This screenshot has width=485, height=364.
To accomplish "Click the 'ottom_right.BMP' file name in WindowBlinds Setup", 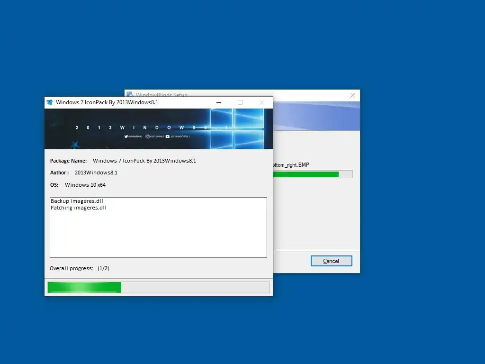I will (291, 165).
